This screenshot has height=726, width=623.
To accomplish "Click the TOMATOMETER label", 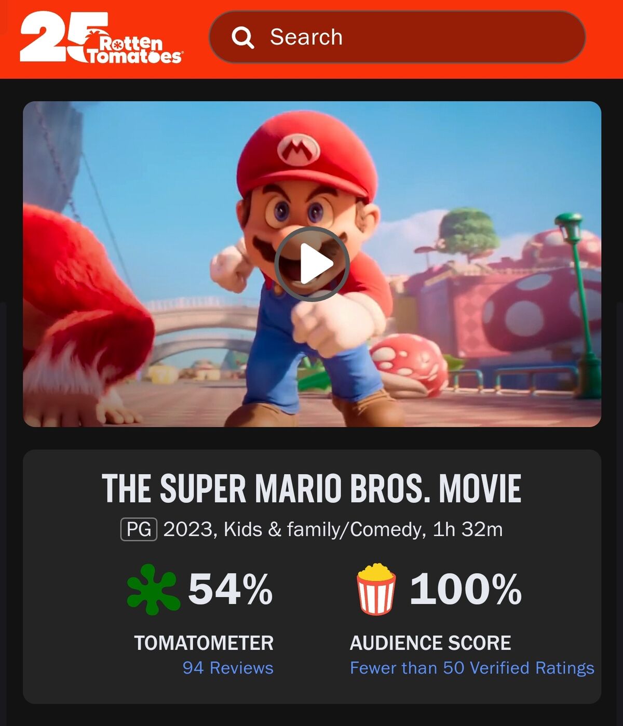I will point(204,643).
